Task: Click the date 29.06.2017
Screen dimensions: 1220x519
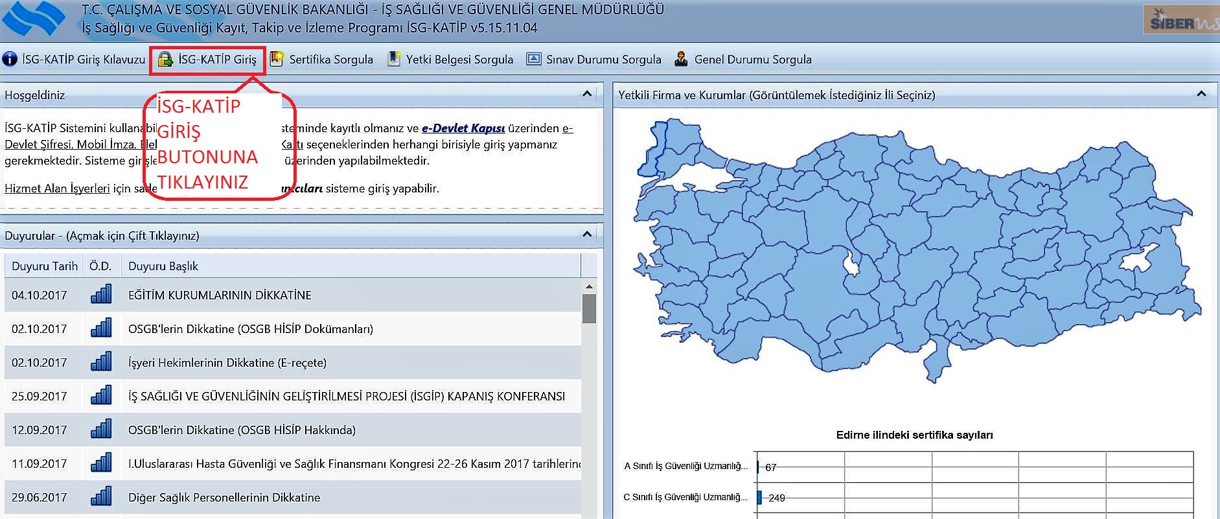Action: 40,498
